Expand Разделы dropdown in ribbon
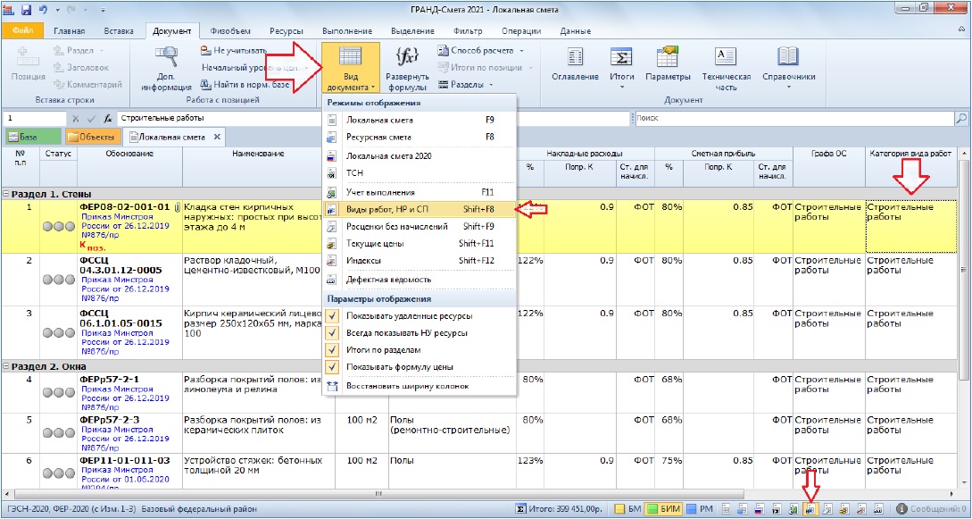This screenshot has width=972, height=519. click(x=466, y=84)
